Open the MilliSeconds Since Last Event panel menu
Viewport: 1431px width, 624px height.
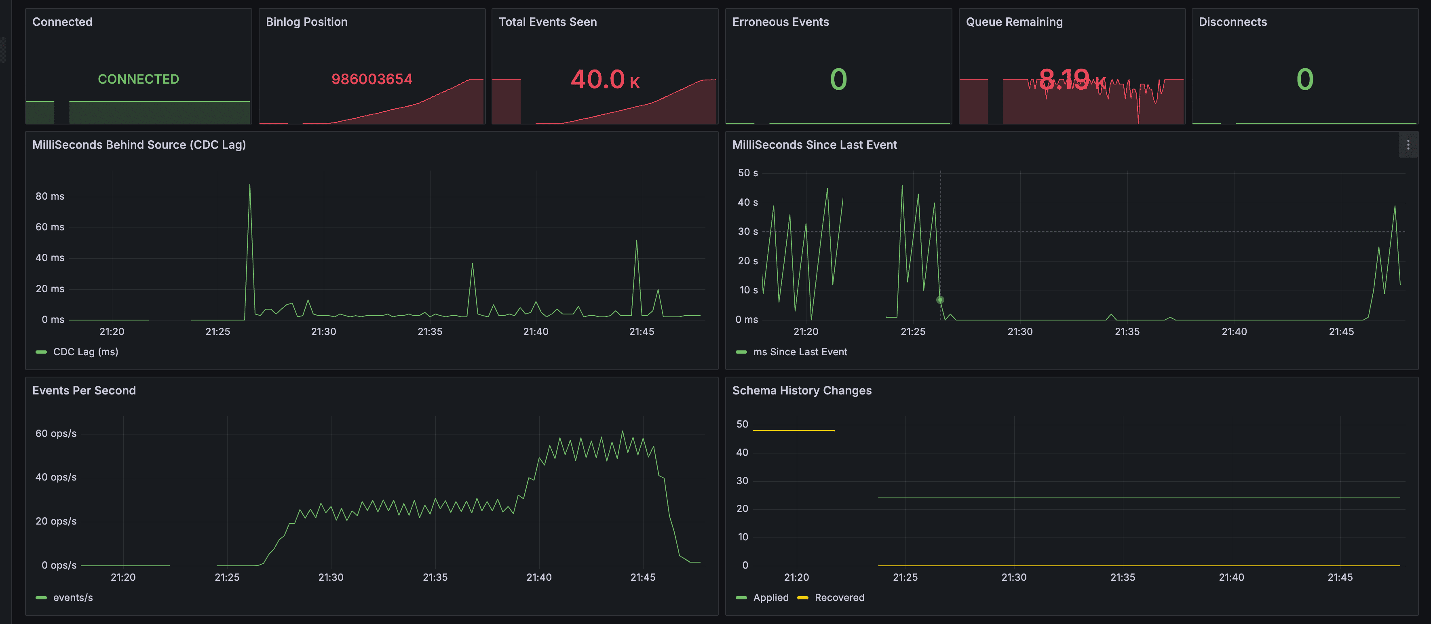(1408, 145)
